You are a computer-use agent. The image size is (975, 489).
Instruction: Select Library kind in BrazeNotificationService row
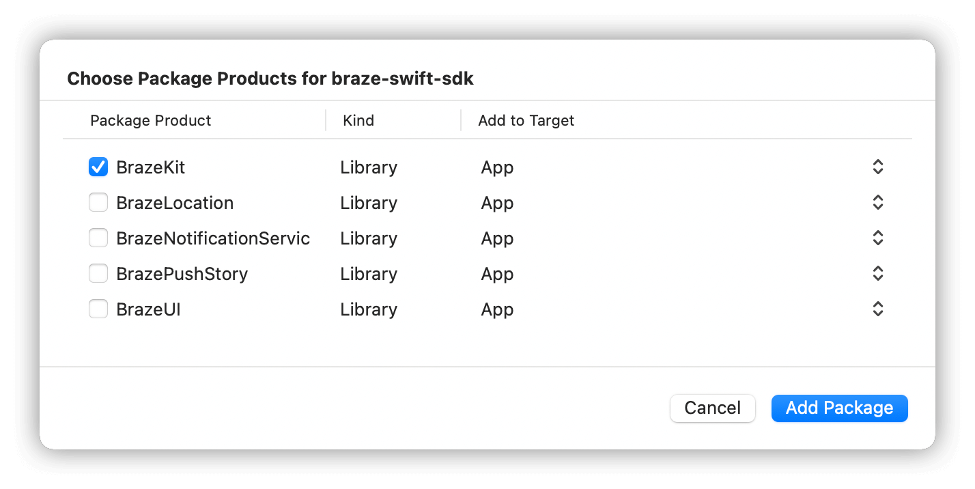(x=369, y=238)
